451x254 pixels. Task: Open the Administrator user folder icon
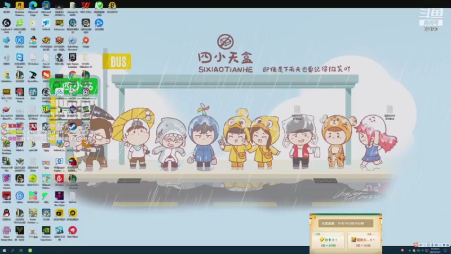[x=6, y=76]
